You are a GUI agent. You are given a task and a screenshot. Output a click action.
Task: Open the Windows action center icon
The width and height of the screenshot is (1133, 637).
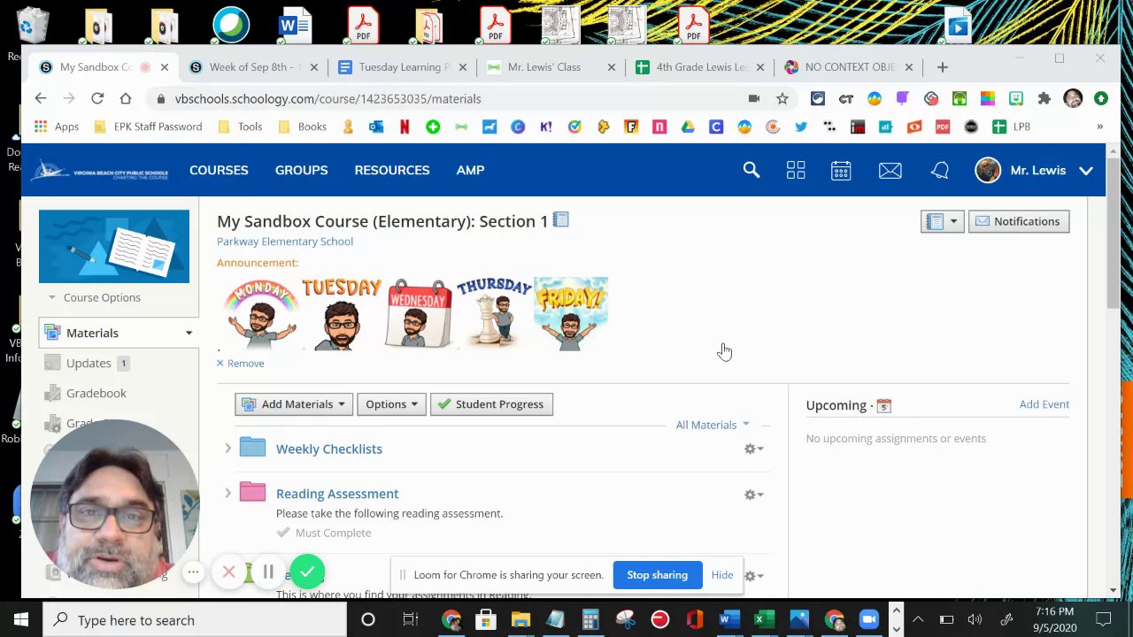tap(1104, 620)
